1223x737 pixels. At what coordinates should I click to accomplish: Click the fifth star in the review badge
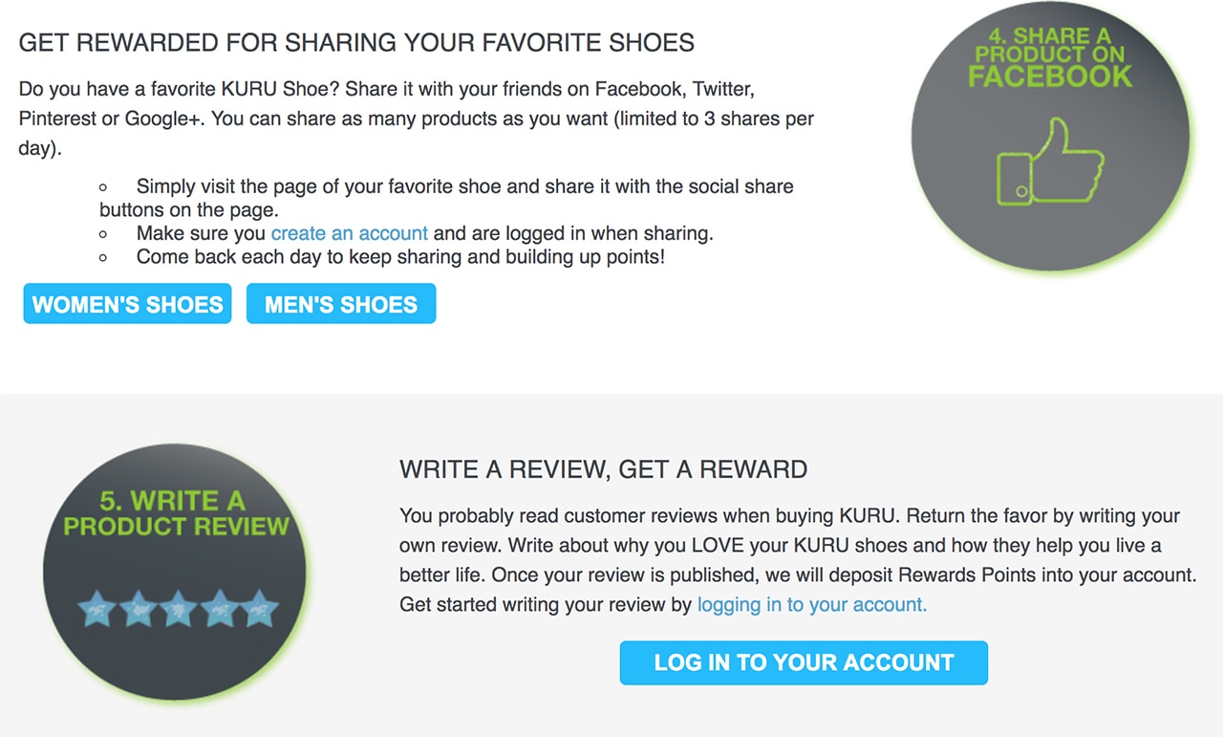(x=259, y=609)
